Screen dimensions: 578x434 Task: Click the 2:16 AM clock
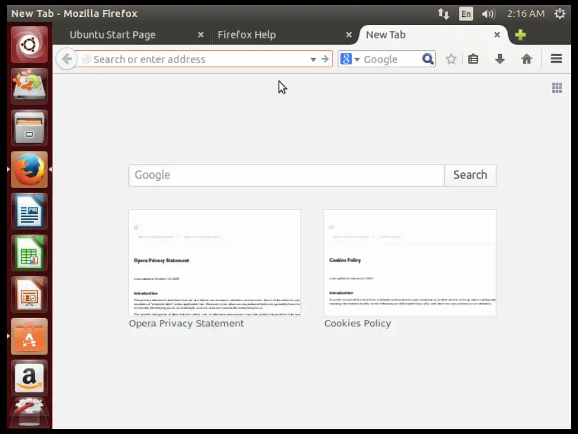526,14
